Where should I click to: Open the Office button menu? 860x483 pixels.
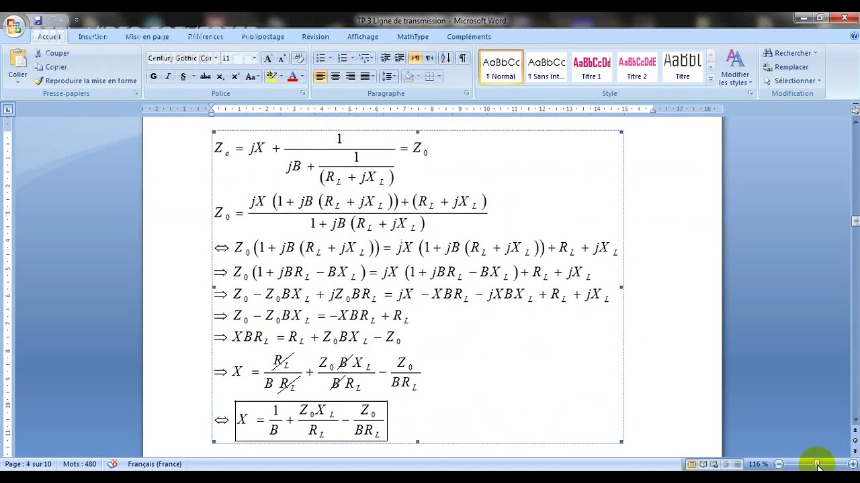pyautogui.click(x=13, y=27)
